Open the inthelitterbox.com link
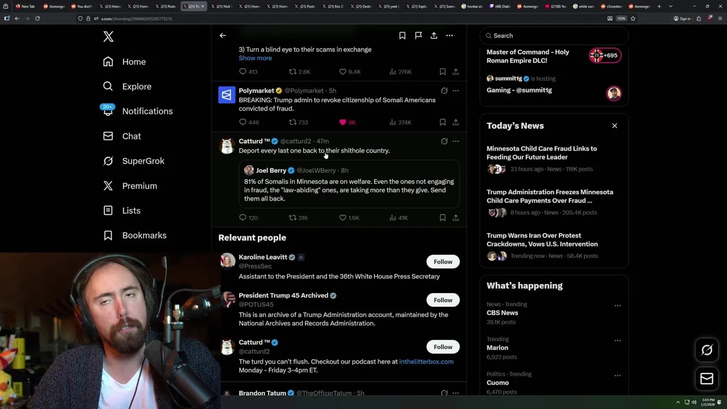 click(x=426, y=362)
